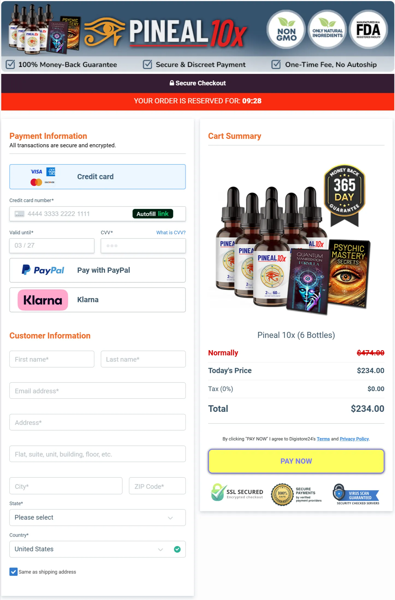This screenshot has height=600, width=395.
Task: Open the Digistore24 Terms link
Action: coord(323,439)
